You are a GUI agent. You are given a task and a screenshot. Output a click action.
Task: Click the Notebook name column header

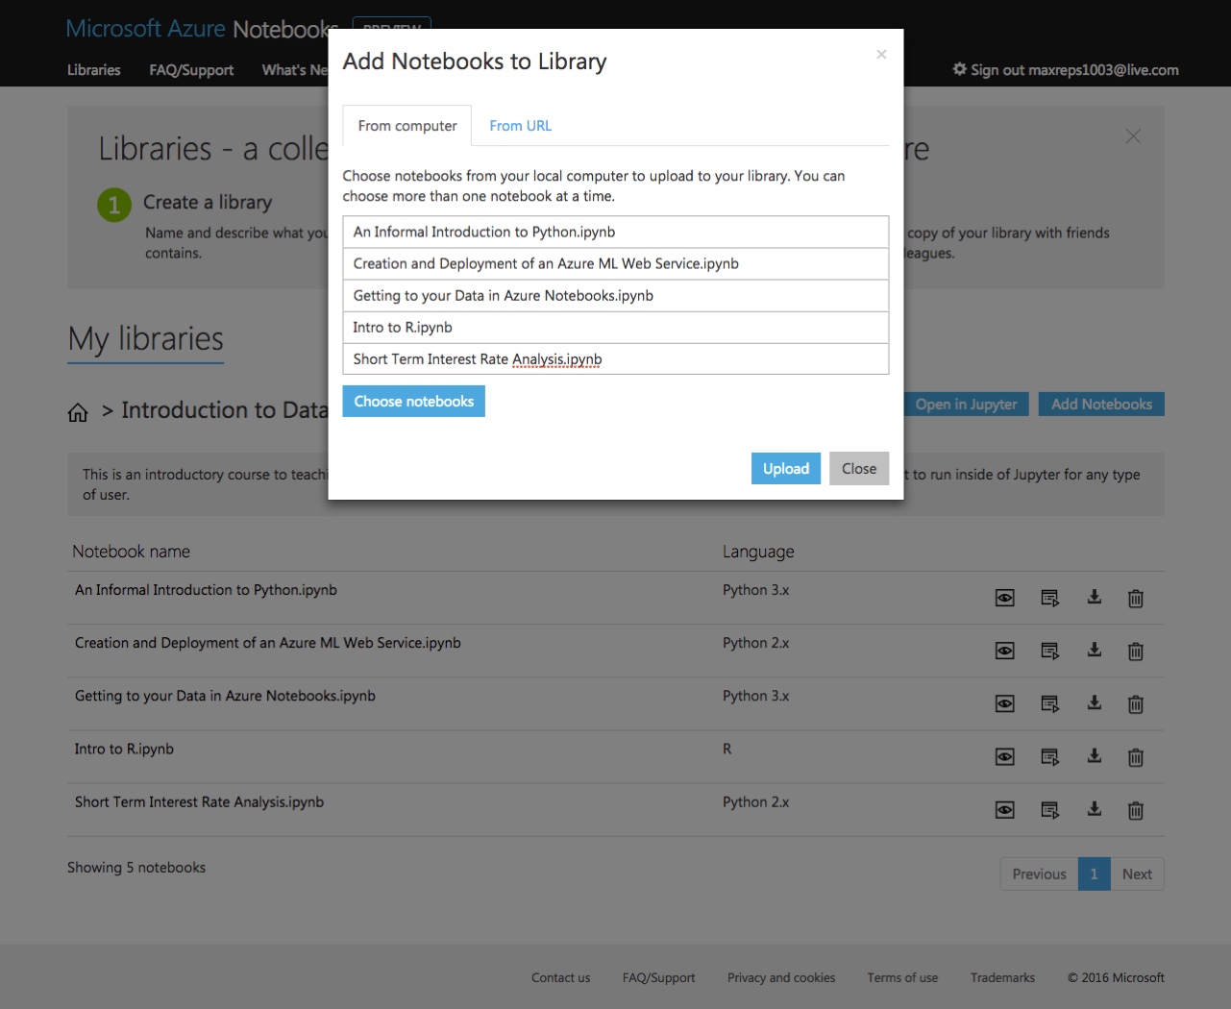[x=131, y=552]
